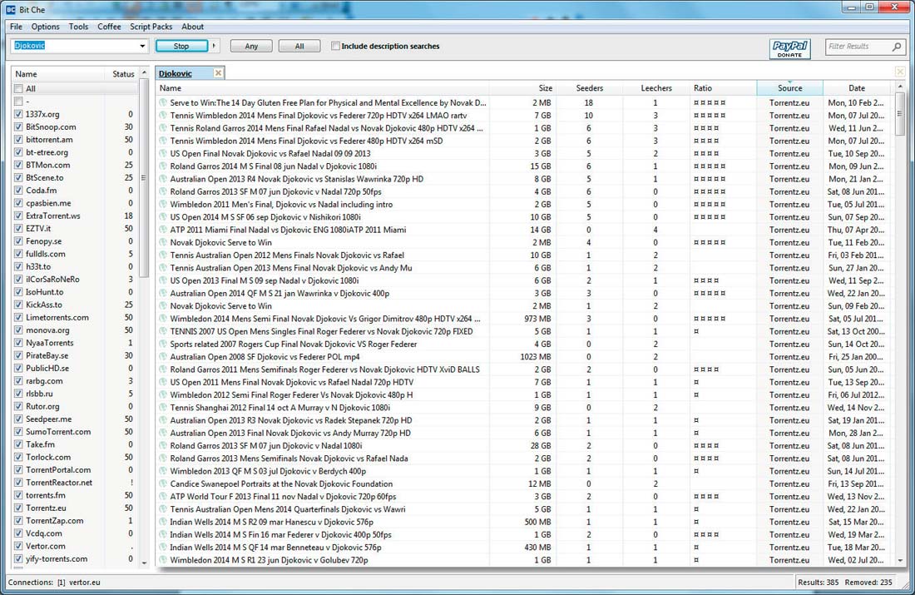Click the icon next to 'Candice Swanepoel Portraits' row
The width and height of the screenshot is (915, 595).
click(x=163, y=483)
